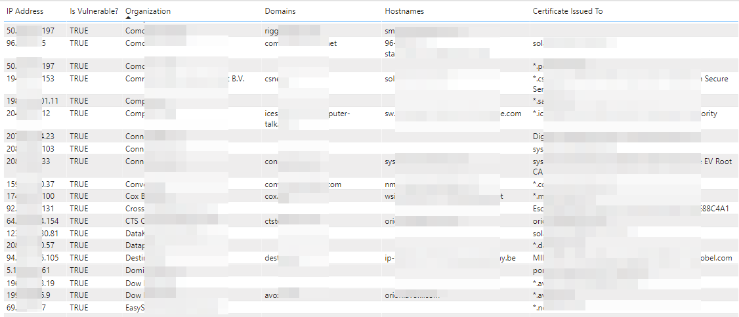739x317 pixels.
Task: Select the 'EasyS' organization cell
Action: pos(135,308)
